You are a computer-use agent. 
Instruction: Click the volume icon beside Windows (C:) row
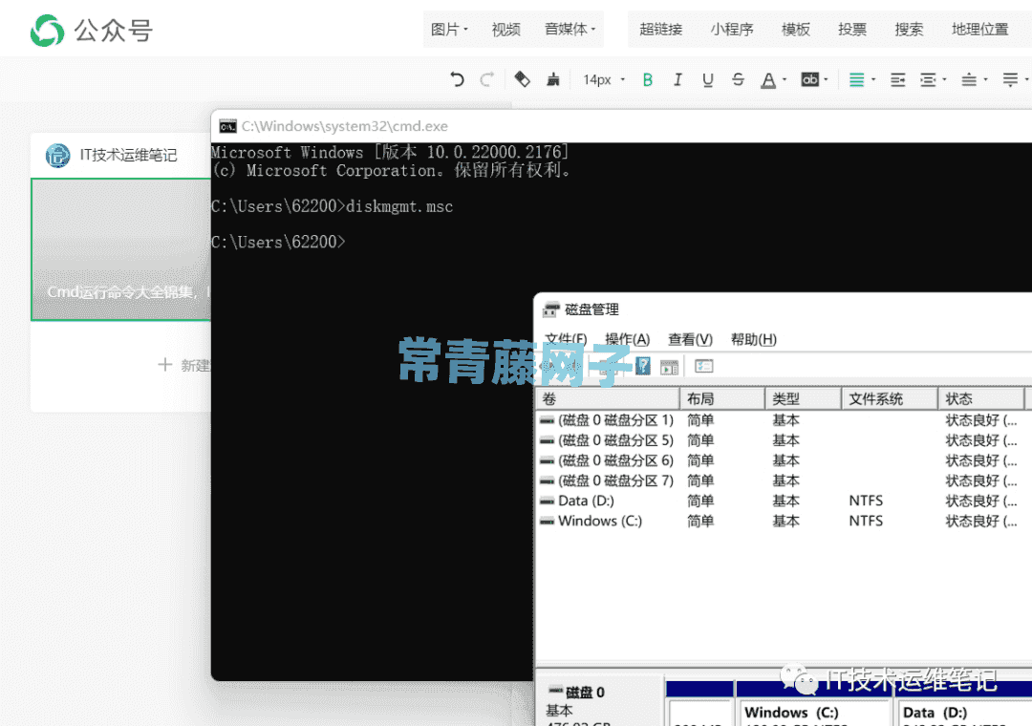(547, 522)
